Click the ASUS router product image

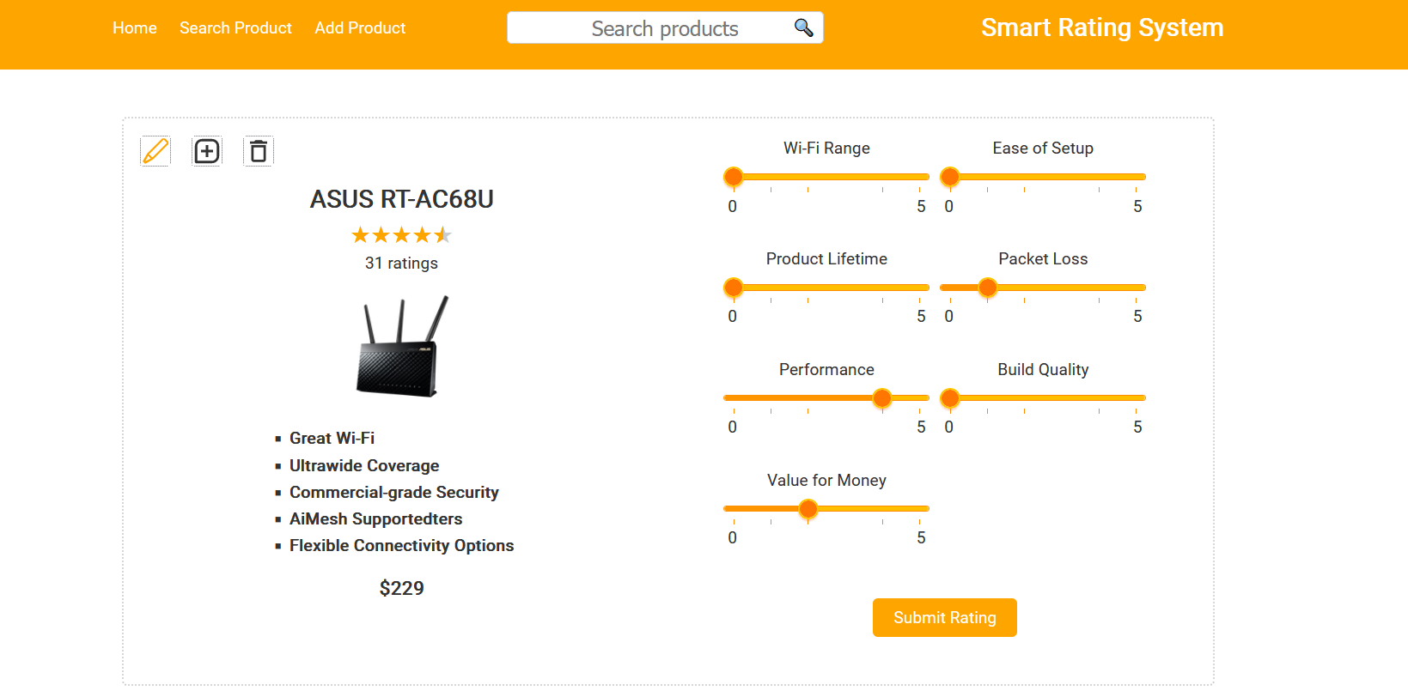(x=402, y=346)
